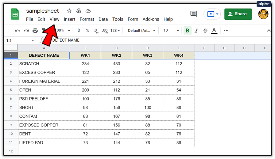Screen dimensions: 275x159
Task: Click the three-dot more options button
Action: (x=226, y=31)
